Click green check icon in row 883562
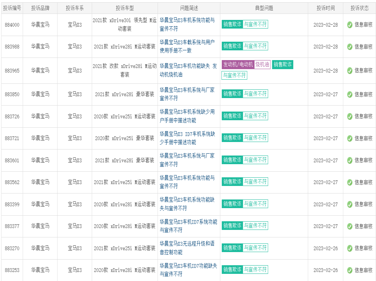Viewport: 376px width, 281px height. coord(350,182)
